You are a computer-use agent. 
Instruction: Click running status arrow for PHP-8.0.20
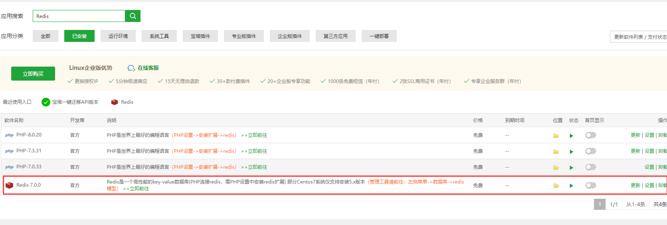click(x=571, y=136)
